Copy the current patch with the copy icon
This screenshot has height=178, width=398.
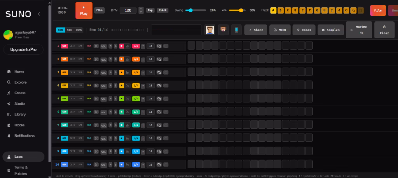(353, 10)
